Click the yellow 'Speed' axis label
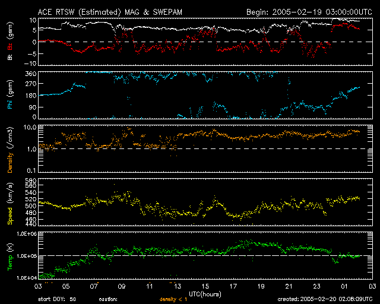380x304 pixels. tap(10, 216)
